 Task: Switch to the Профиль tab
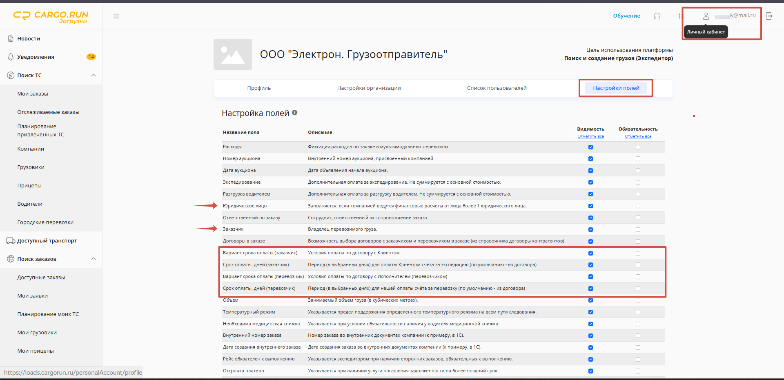259,88
